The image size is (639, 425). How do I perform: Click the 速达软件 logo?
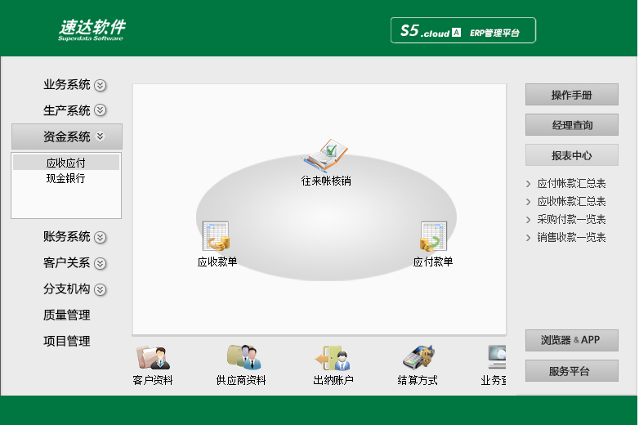[92, 29]
